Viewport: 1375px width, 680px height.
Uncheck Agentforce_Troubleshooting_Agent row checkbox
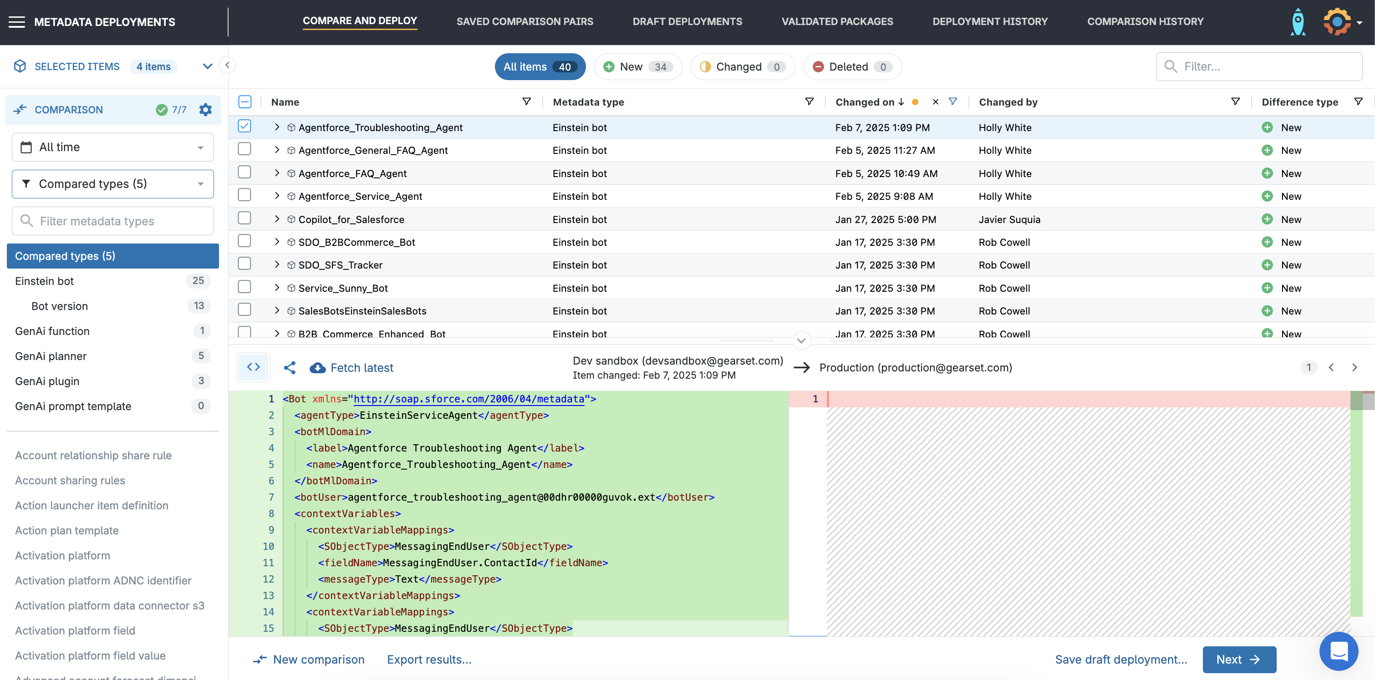click(244, 127)
